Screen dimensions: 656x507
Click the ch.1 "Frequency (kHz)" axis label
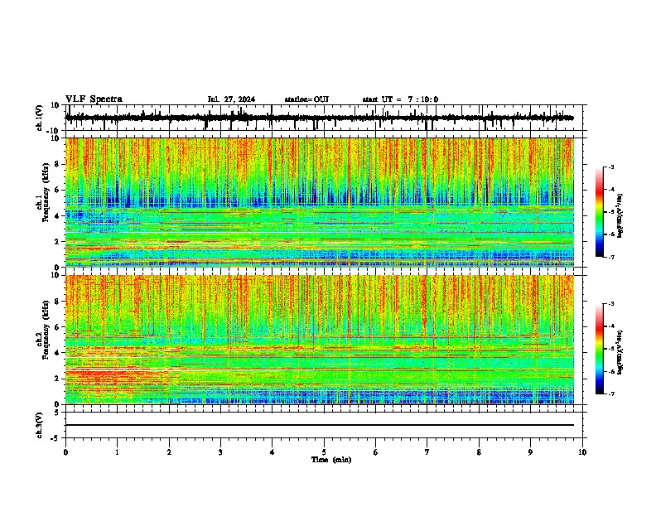click(x=46, y=193)
